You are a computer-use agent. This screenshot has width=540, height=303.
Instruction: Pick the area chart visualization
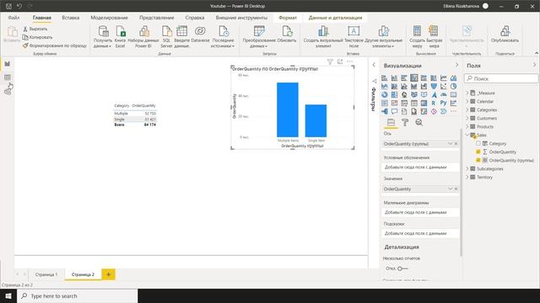pos(454,78)
